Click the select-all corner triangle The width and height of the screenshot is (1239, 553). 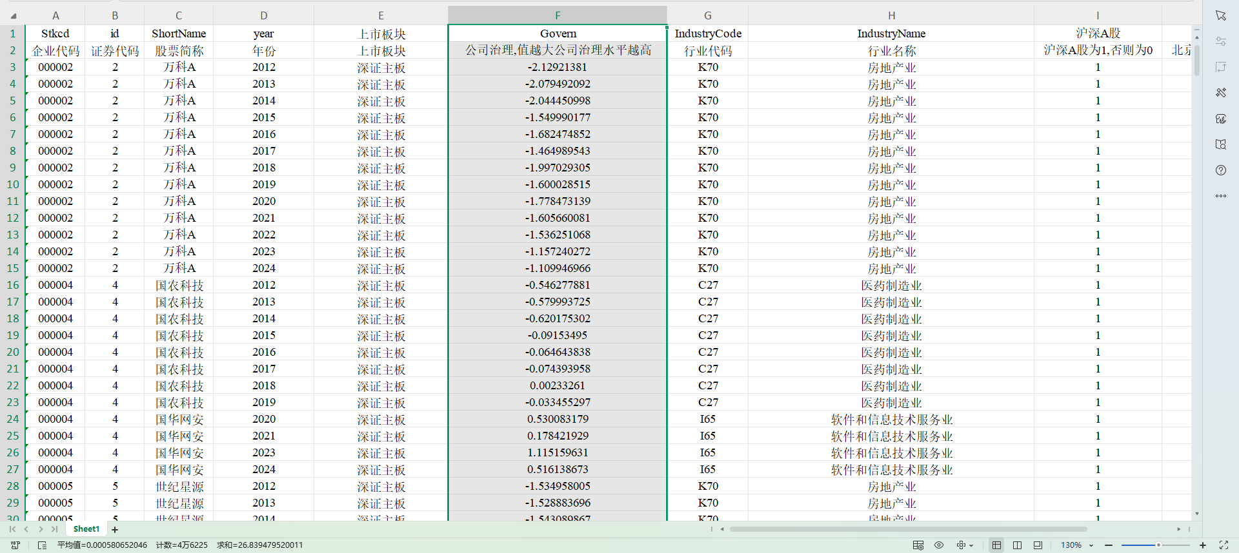coord(13,16)
